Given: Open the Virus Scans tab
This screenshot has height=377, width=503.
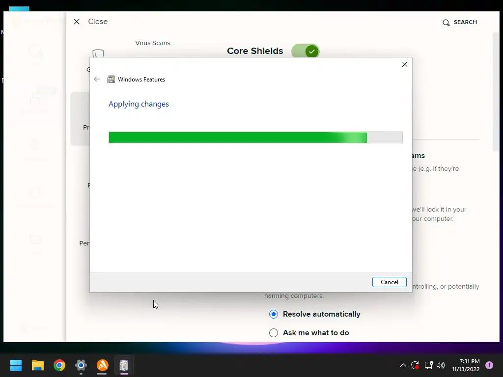Looking at the screenshot, I should [153, 43].
